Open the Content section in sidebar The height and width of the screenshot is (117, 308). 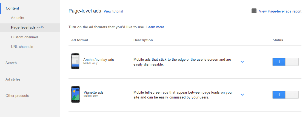pos(12,8)
